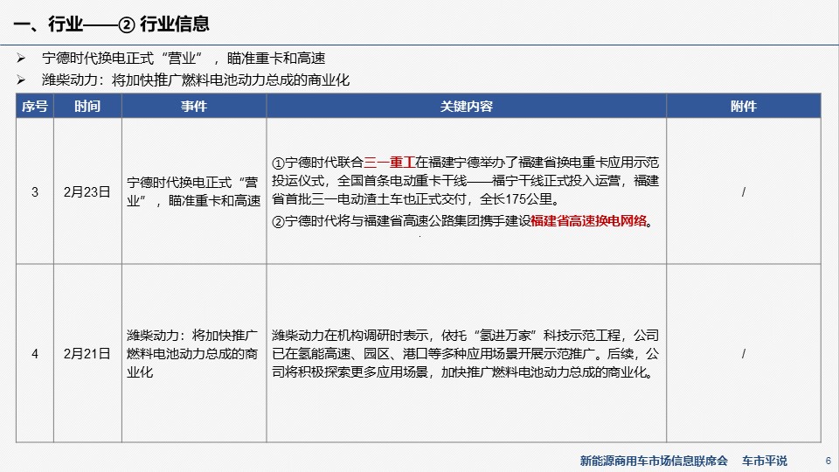
Task: Click event cell 潍柴动力：将加快推广燃料电池
Action: 192,354
